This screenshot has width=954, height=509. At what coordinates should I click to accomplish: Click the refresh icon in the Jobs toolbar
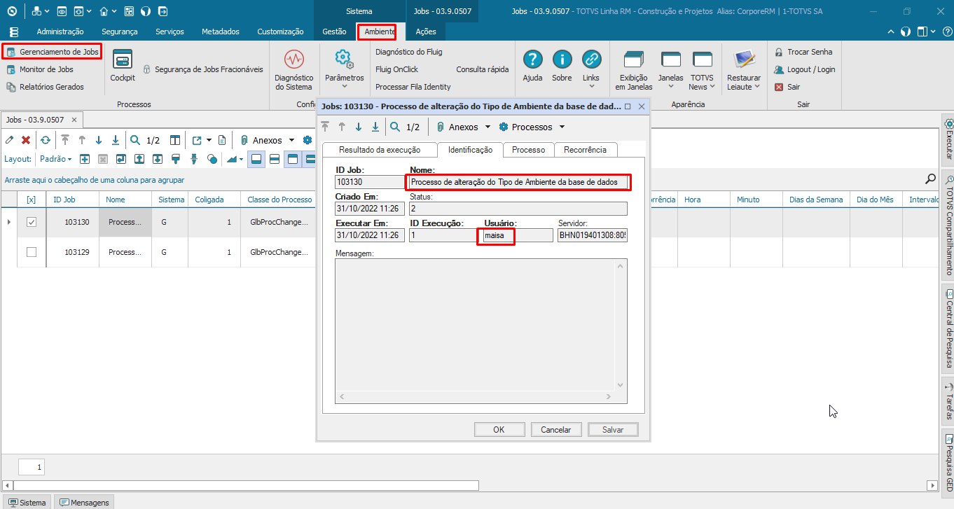coord(45,140)
